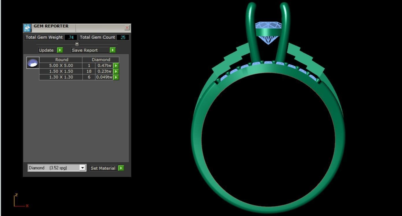Click the Set Material button label
This screenshot has width=402, height=216.
103,168
